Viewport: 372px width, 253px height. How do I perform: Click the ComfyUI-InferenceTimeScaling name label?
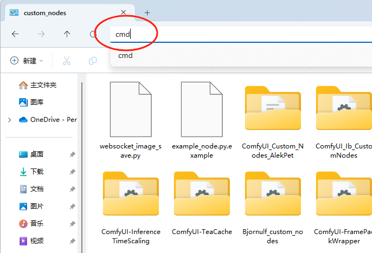tap(131, 236)
